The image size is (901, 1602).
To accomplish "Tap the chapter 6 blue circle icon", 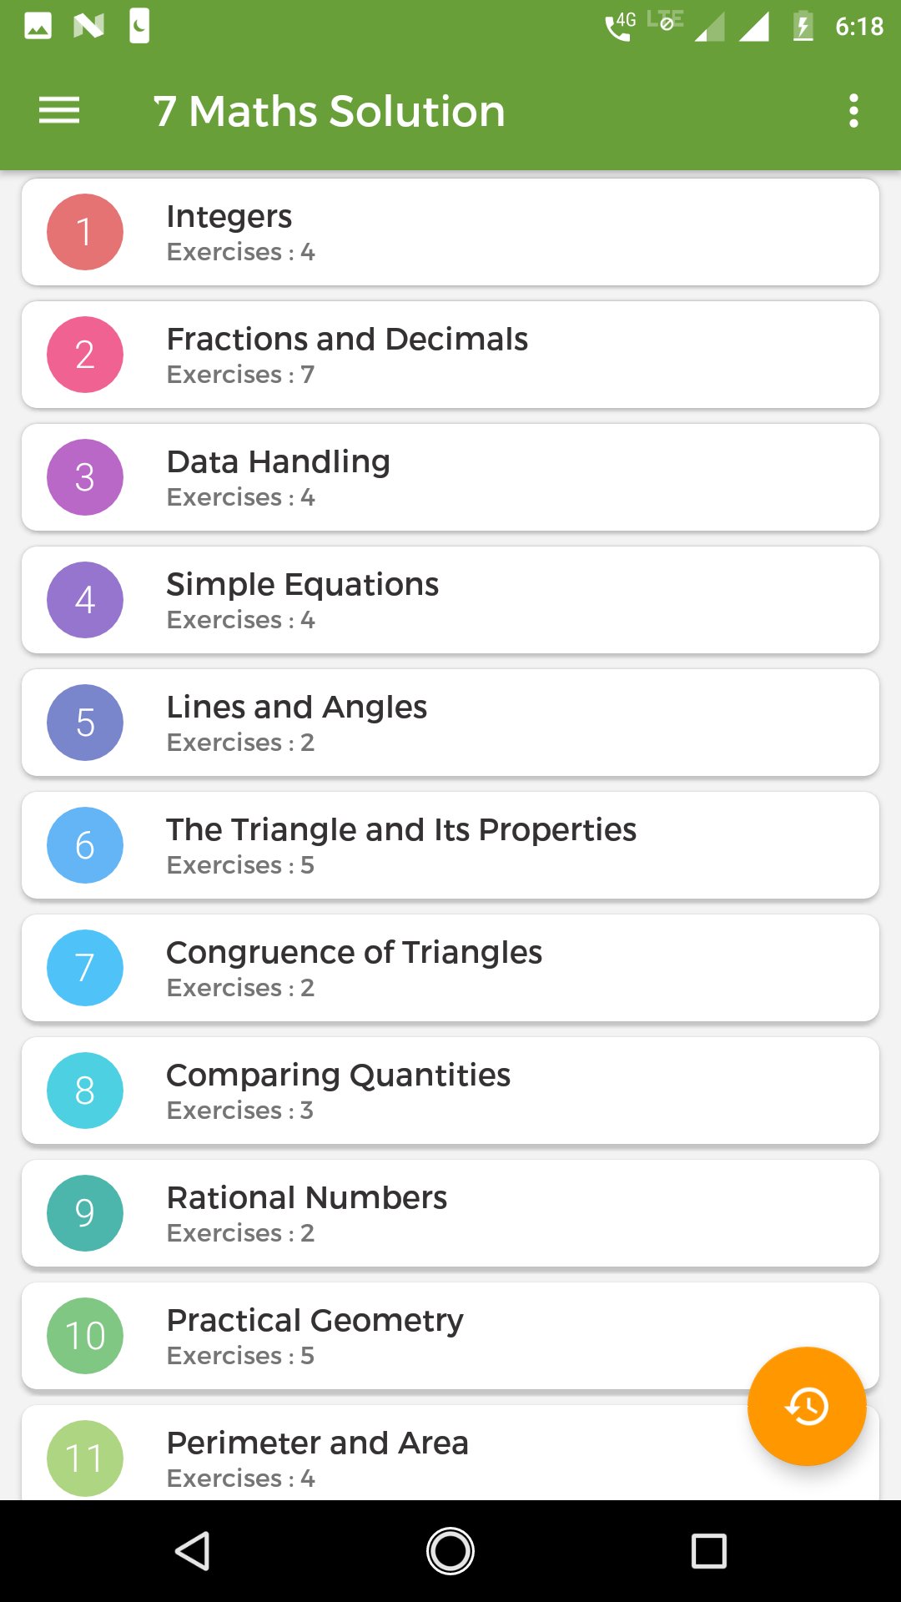I will click(85, 845).
